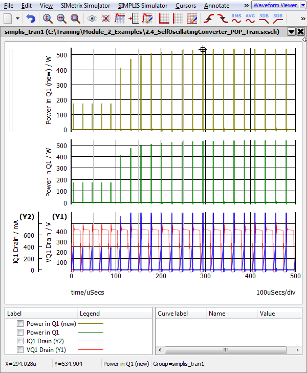Click the Hide Curves crossed-eye icon
307x373 pixels.
tap(106, 19)
